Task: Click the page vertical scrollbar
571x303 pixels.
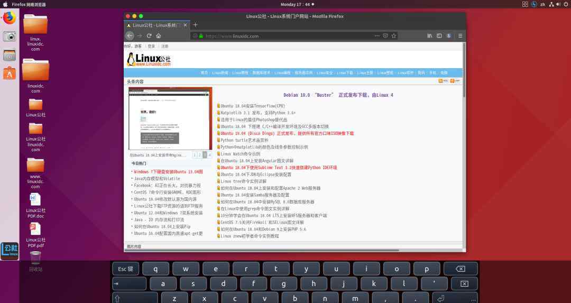Action: click(464, 69)
